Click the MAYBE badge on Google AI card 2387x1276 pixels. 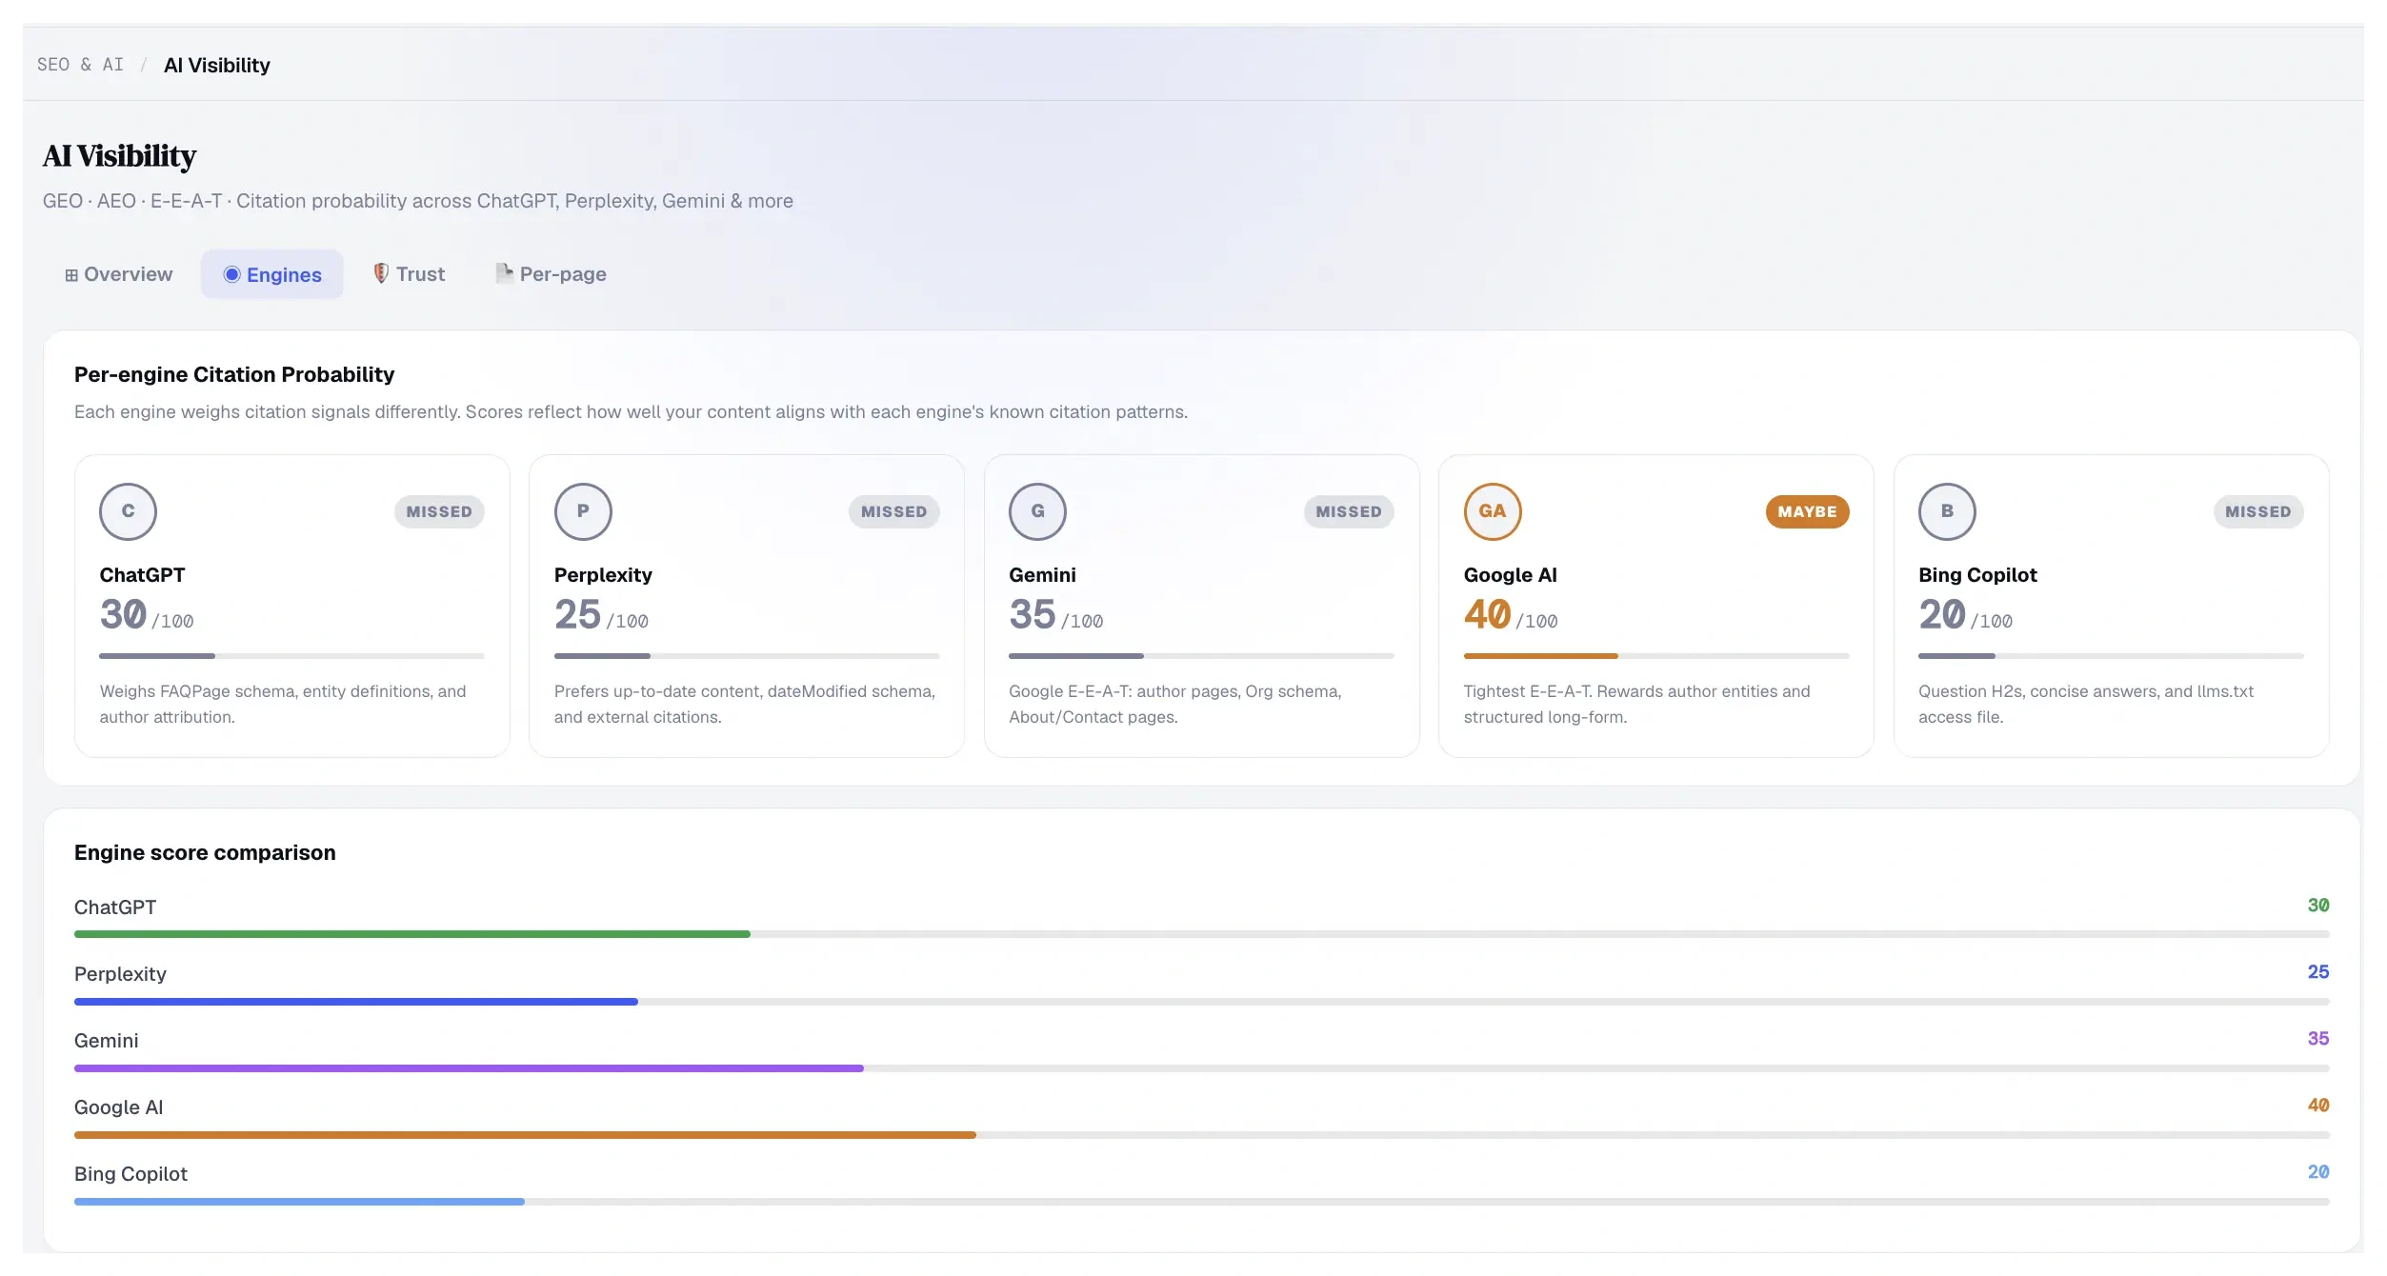(x=1807, y=511)
